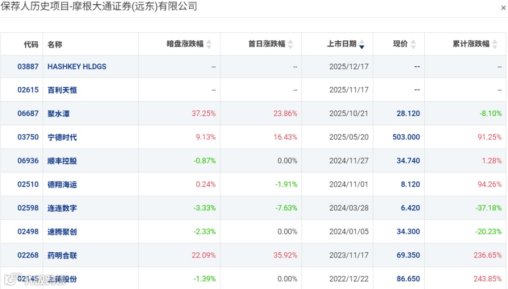This screenshot has width=508, height=289.
Task: Select listing date 2023/11/17
Action: tap(349, 255)
